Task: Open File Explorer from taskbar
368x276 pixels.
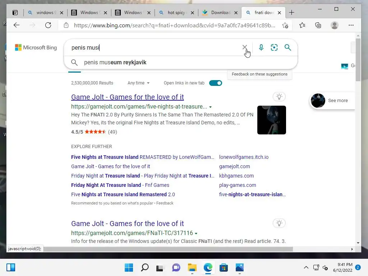Action: click(192, 267)
